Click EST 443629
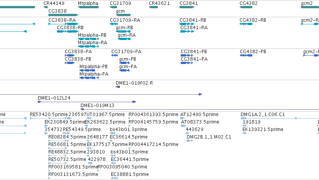 (195, 129)
